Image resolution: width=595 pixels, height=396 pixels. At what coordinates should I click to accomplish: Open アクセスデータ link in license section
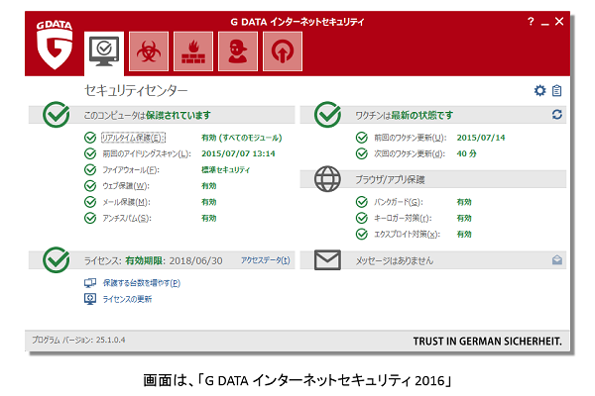click(265, 260)
